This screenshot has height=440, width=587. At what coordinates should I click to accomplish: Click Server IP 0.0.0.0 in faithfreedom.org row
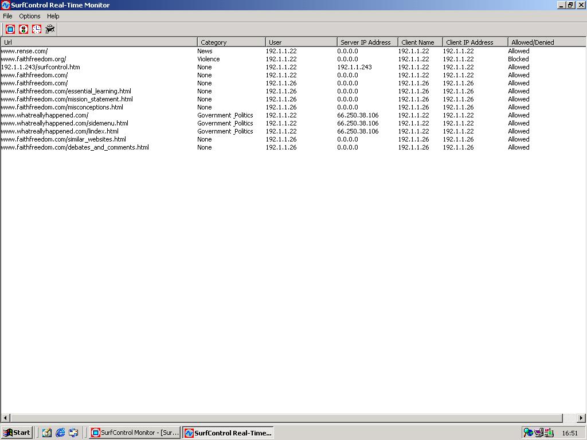coord(347,59)
